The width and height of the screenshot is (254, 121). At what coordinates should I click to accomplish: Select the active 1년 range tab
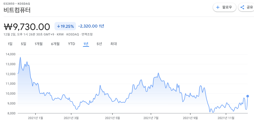[x=86, y=44]
